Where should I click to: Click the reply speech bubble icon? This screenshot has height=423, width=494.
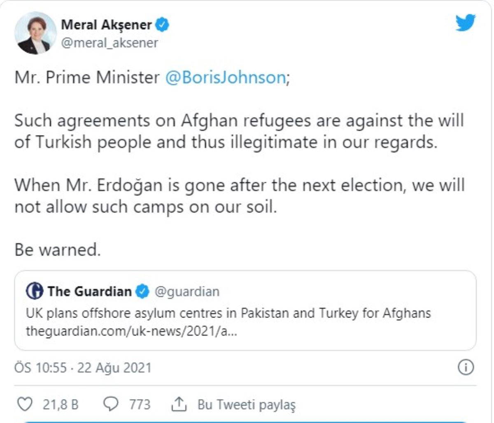coord(111,404)
